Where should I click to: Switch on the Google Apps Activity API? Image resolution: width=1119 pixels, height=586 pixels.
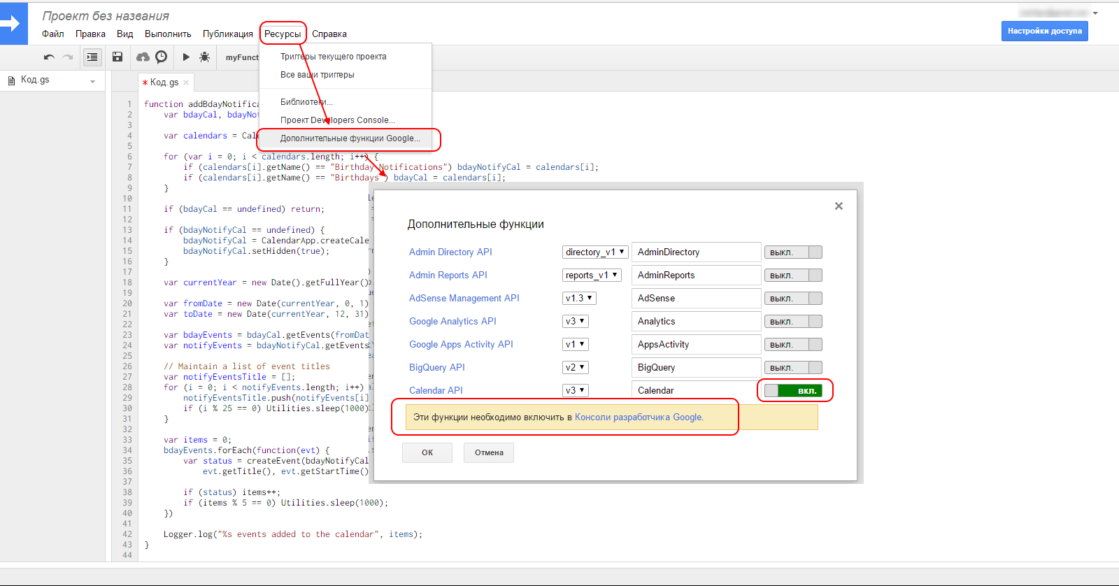[x=793, y=345]
